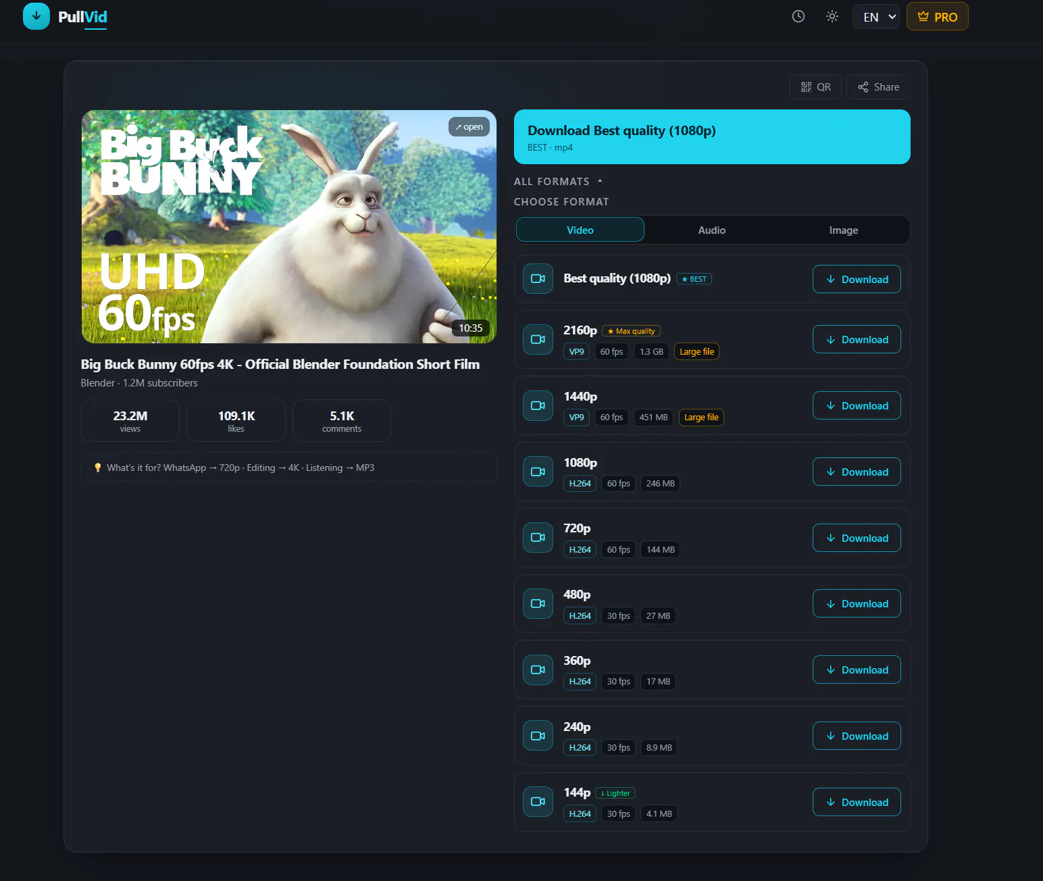Click the camera icon for 480p row

(538, 604)
